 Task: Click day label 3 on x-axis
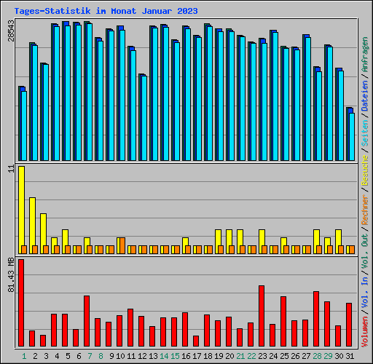(x=46, y=356)
